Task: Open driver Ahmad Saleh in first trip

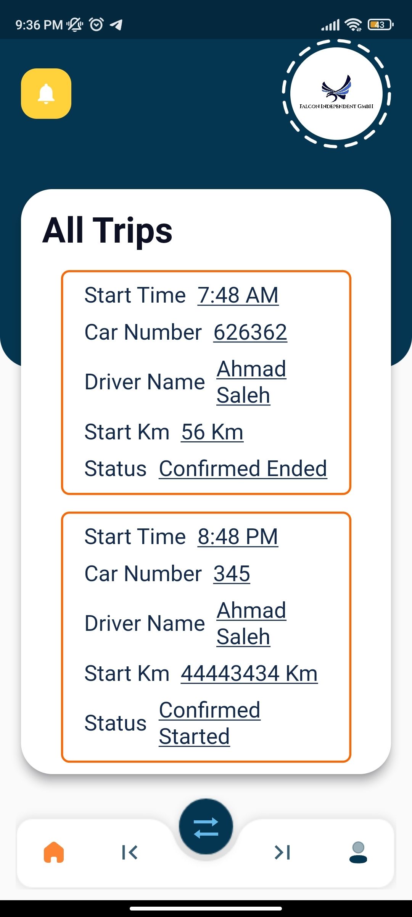Action: click(251, 382)
